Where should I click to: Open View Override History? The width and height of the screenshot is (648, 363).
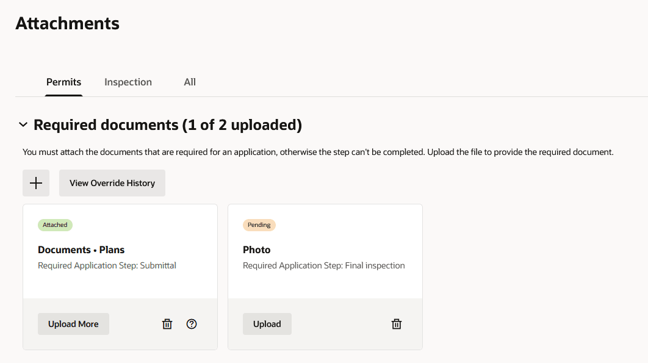point(112,182)
